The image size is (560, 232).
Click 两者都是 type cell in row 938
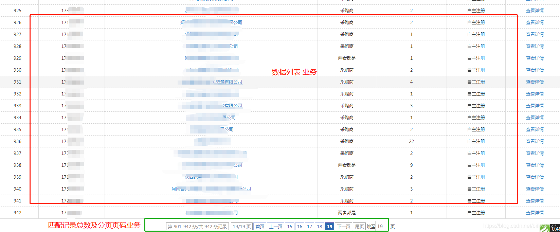[347, 165]
